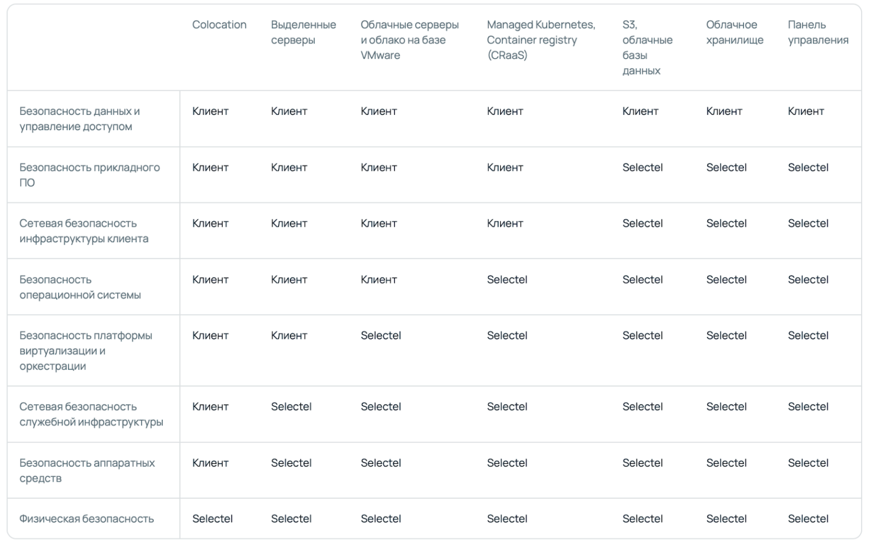Screen dimensions: 872x545
Task: Select the "Безопасность операционной системы" row label
Action: [80, 287]
